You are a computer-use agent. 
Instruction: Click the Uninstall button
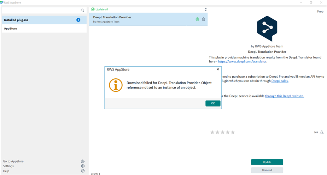point(267,170)
